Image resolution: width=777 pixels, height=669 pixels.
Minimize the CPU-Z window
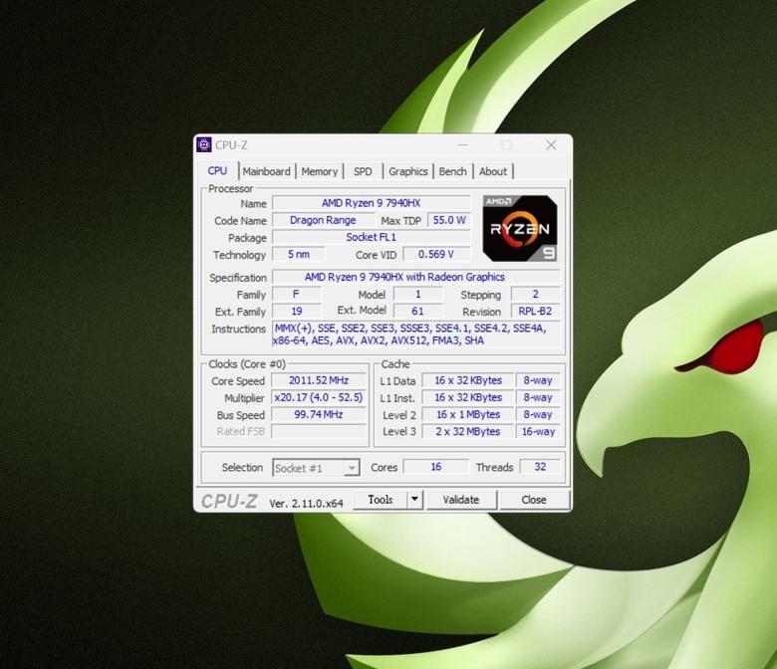[463, 144]
